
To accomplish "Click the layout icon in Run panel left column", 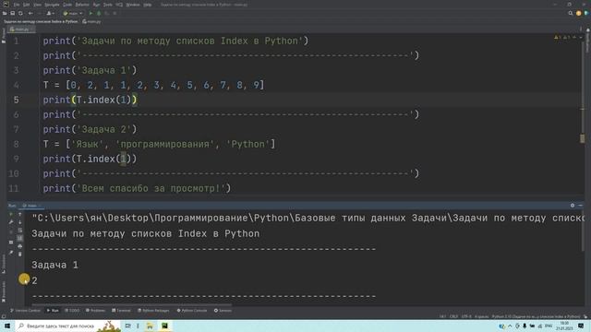I will 11,242.
